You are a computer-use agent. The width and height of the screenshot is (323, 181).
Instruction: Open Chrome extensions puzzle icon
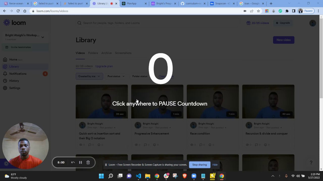pyautogui.click(x=287, y=11)
